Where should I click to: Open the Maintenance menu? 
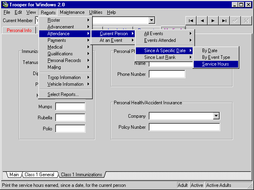pos(72,12)
